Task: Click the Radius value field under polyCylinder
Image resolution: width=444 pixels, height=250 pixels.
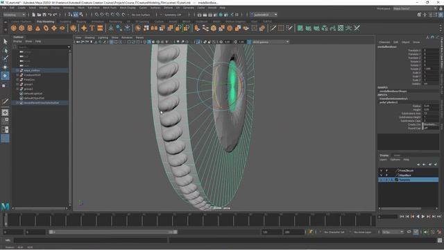Action: tap(431, 106)
